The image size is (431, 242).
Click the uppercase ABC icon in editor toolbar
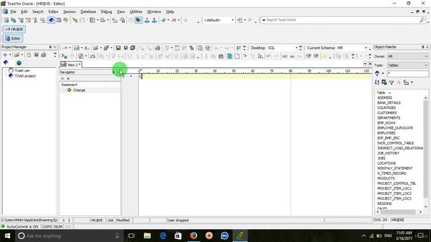click(285, 56)
